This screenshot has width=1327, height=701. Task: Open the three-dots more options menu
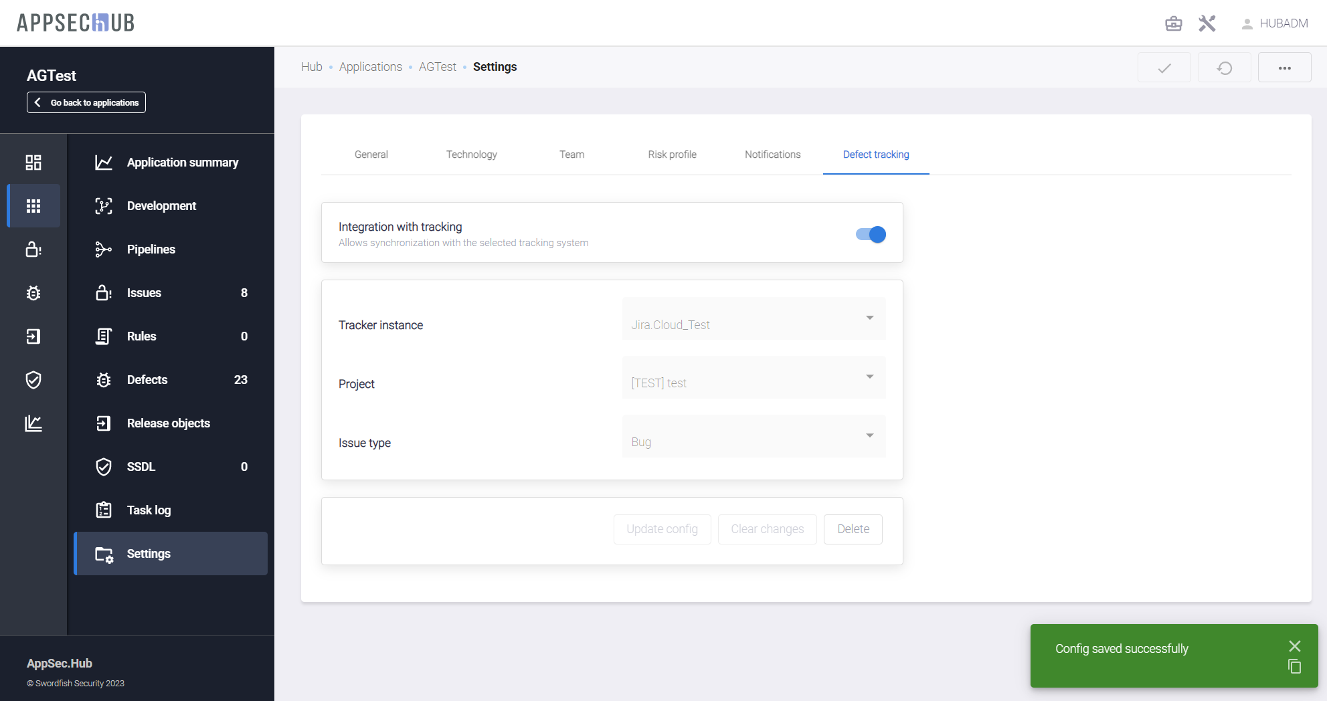coord(1284,68)
